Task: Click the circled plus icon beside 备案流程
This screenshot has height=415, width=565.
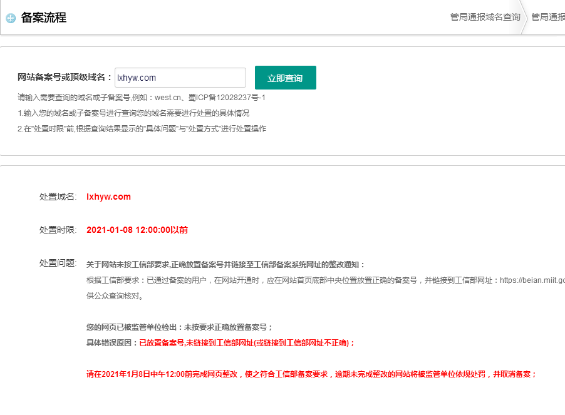Action: pos(11,18)
